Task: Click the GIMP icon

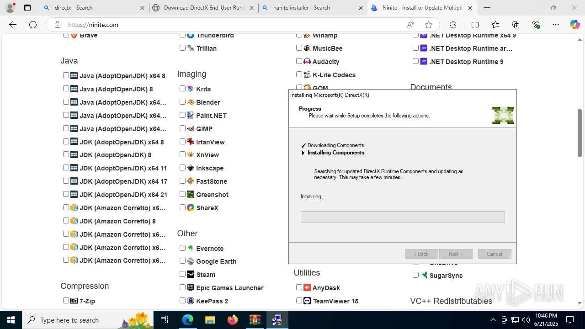Action: 191,128
